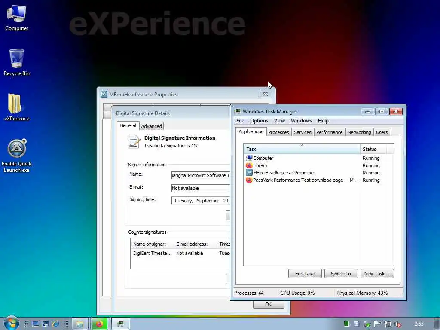Open the File menu in Task Manager

coord(240,121)
